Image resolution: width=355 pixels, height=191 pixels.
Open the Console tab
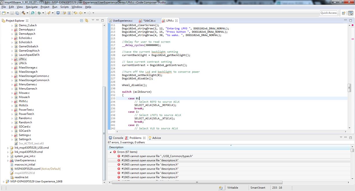click(116, 138)
